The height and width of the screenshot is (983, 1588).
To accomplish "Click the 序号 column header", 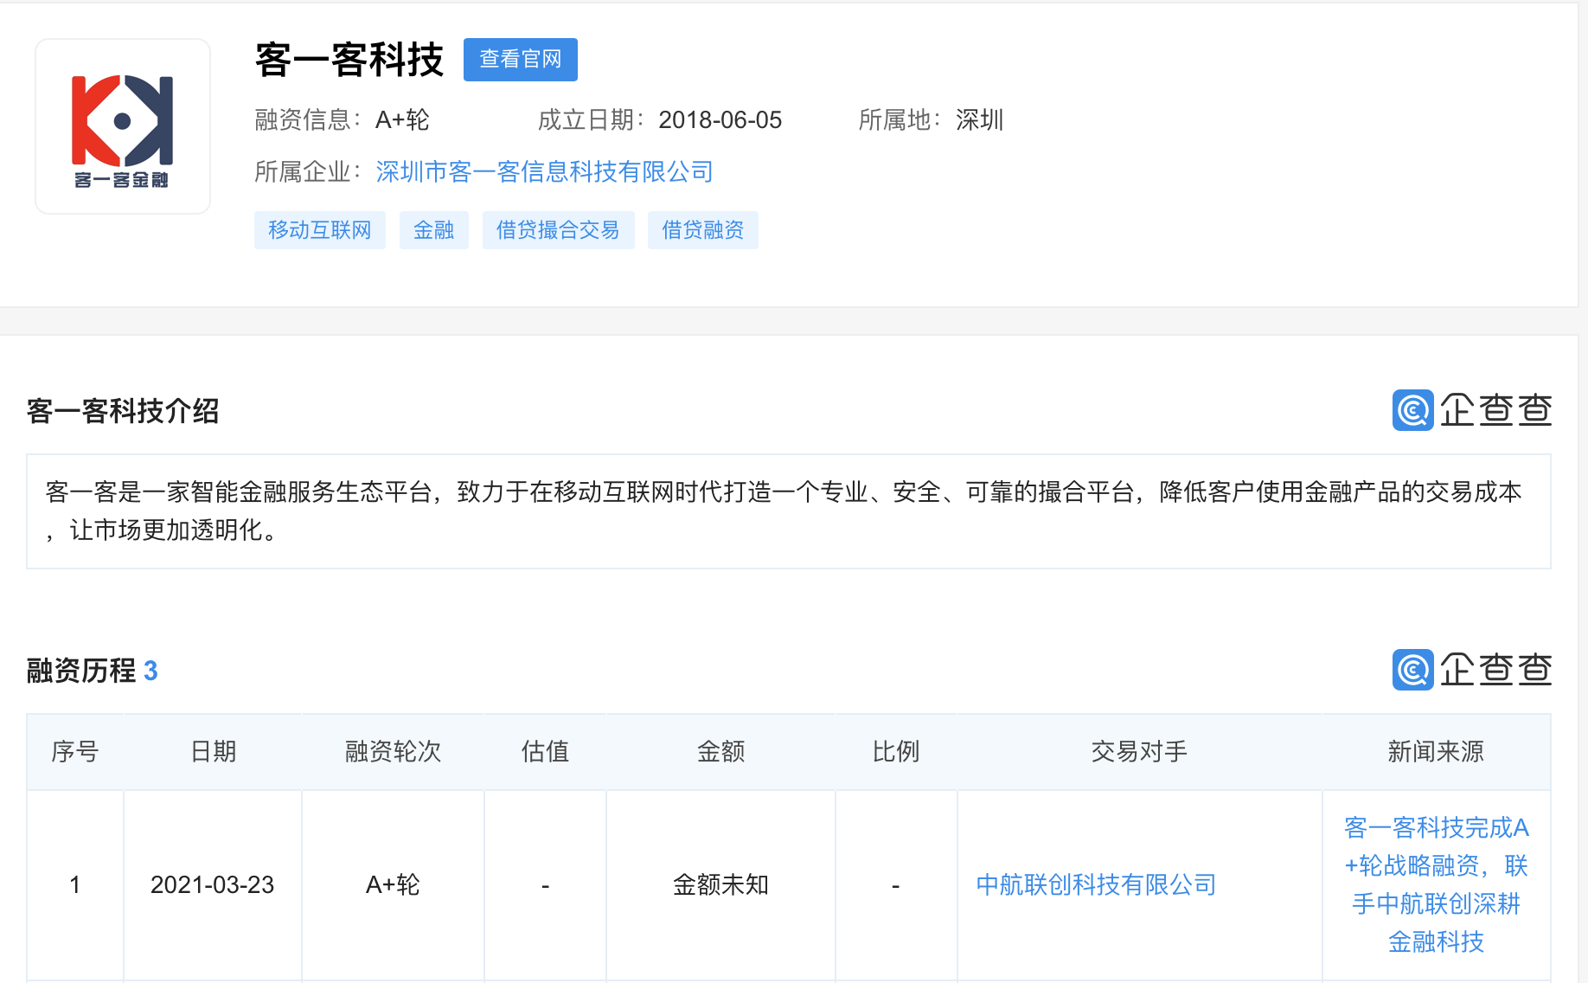I will click(x=75, y=751).
